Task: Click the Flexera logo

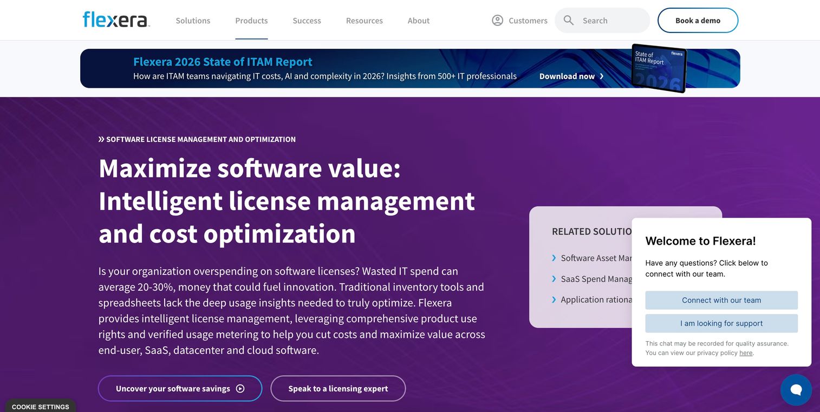Action: coord(116,20)
